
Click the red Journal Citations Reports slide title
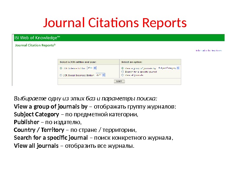(115, 23)
